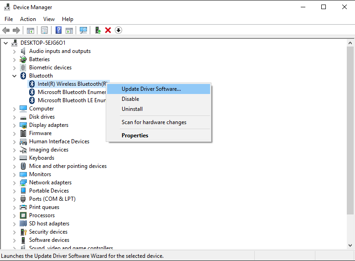Image resolution: width=355 pixels, height=261 pixels.
Task: Click Show/Hide Console Tree toolbar icon
Action: [x=30, y=30]
